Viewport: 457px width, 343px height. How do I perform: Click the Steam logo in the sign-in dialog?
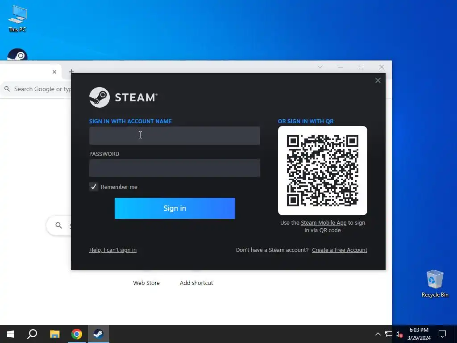pos(123,97)
